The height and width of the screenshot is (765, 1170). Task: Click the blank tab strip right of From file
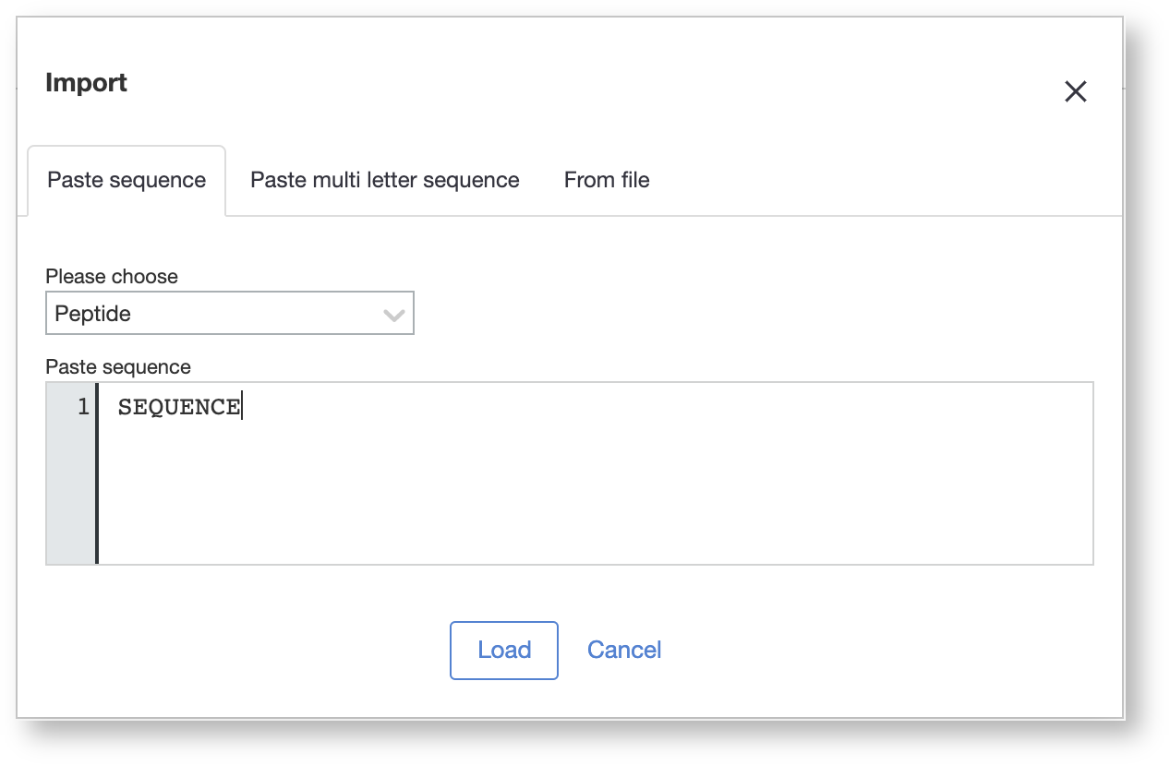[877, 180]
